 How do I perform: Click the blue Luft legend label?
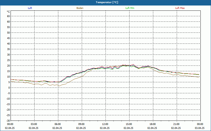pyautogui.click(x=30, y=8)
